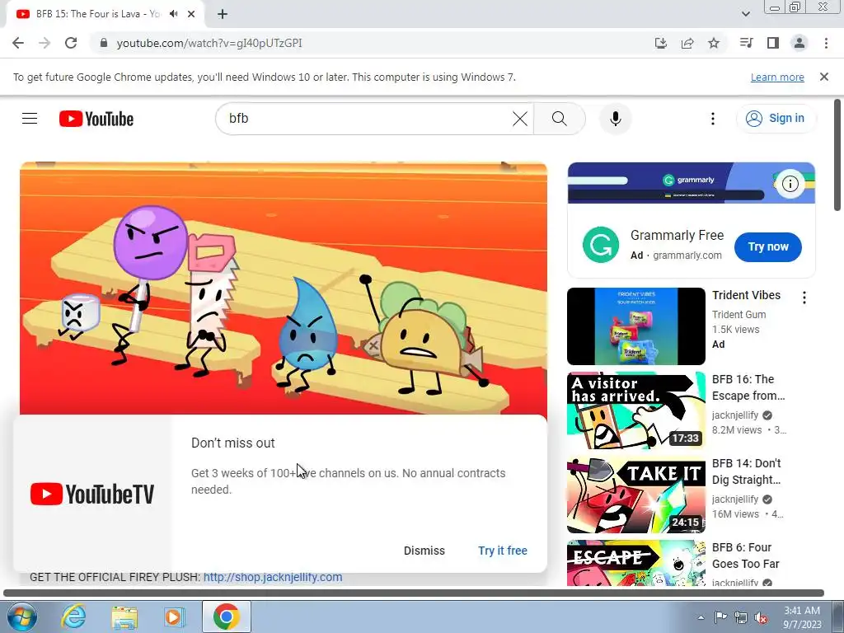Open YouTube settings three-dot menu
The width and height of the screenshot is (844, 633).
point(713,119)
